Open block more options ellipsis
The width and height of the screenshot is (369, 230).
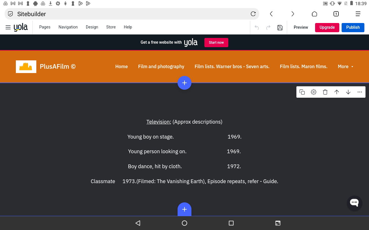click(x=360, y=92)
